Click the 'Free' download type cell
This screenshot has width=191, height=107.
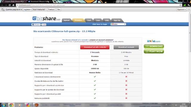[126, 56]
